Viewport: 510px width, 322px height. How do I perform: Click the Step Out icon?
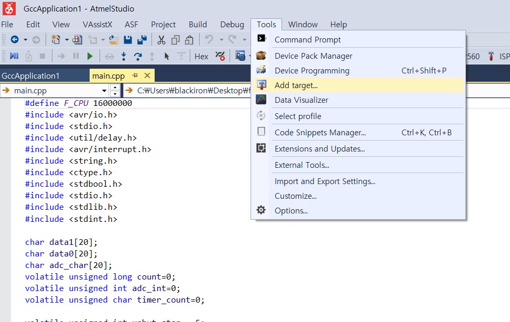coord(152,56)
